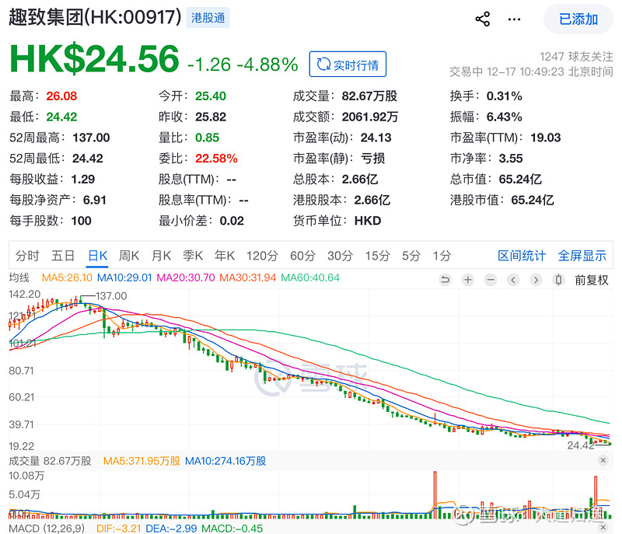Toggle the candlestick style icon
Image resolution: width=622 pixels, height=534 pixels.
[558, 281]
